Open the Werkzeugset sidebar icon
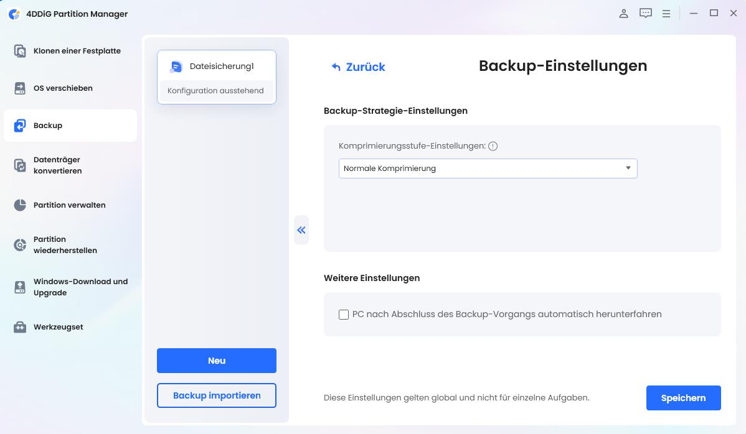Image resolution: width=746 pixels, height=434 pixels. click(x=20, y=326)
